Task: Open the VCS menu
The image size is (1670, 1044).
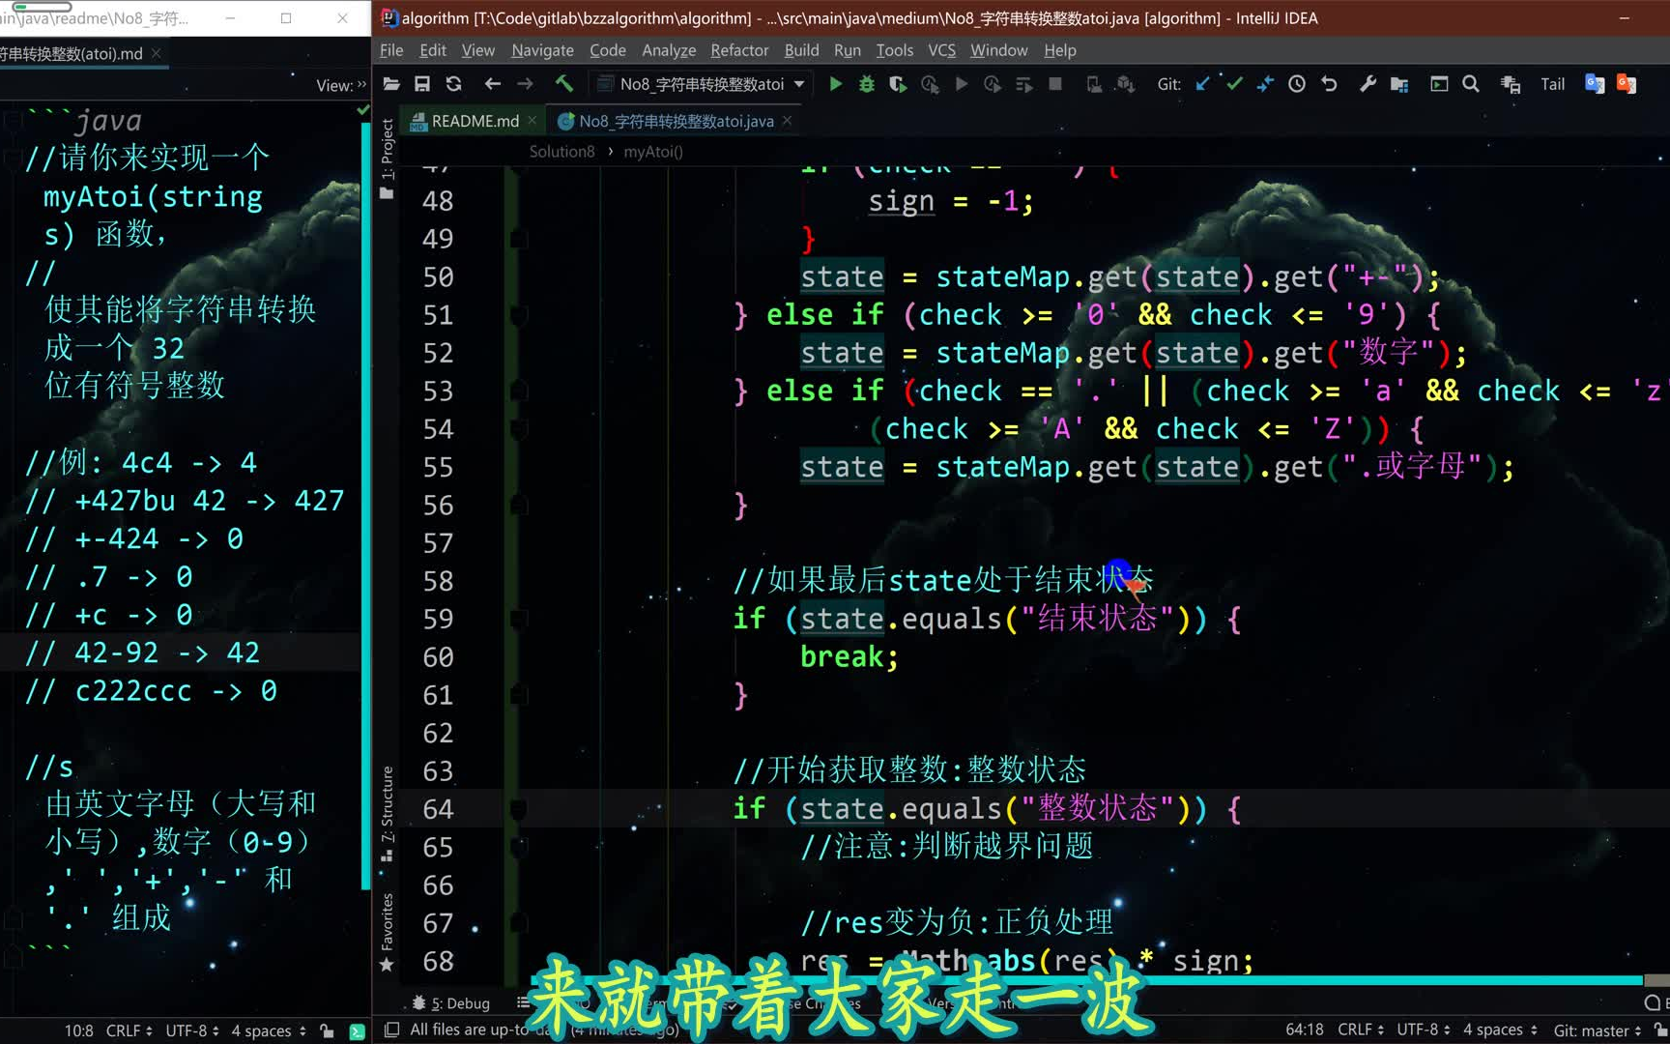Action: 941,50
